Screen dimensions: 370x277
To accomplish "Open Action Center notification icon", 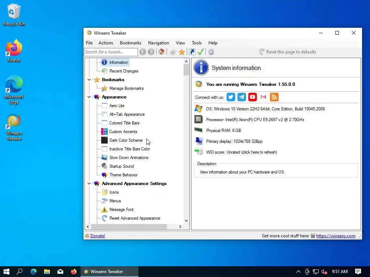I will (x=358, y=272).
